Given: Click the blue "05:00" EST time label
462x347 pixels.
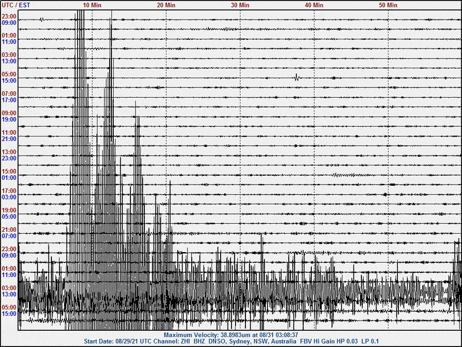Looking at the screenshot, I should coord(9,216).
